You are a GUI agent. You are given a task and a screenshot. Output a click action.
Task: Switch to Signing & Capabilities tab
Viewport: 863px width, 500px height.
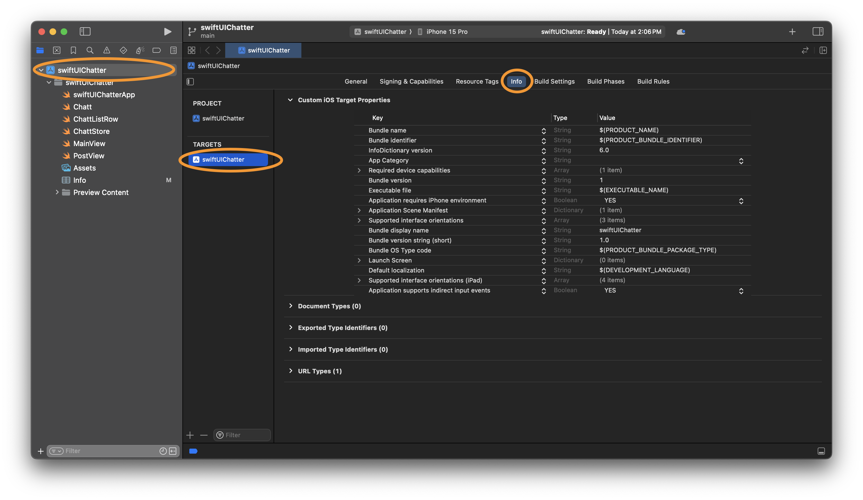click(x=411, y=81)
